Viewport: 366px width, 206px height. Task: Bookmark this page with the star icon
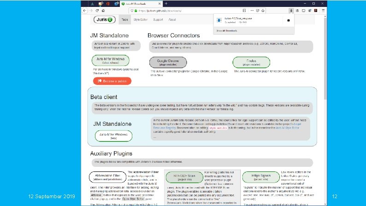pyautogui.click(x=263, y=11)
